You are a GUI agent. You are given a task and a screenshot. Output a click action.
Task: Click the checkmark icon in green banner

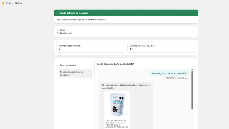tap(58, 13)
